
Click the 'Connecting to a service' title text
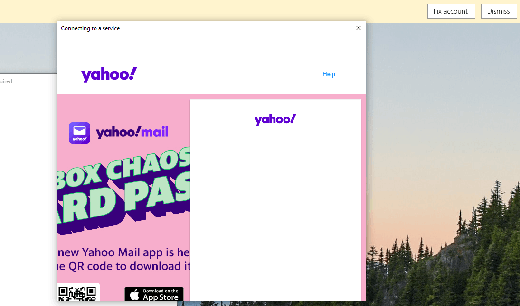tap(90, 28)
